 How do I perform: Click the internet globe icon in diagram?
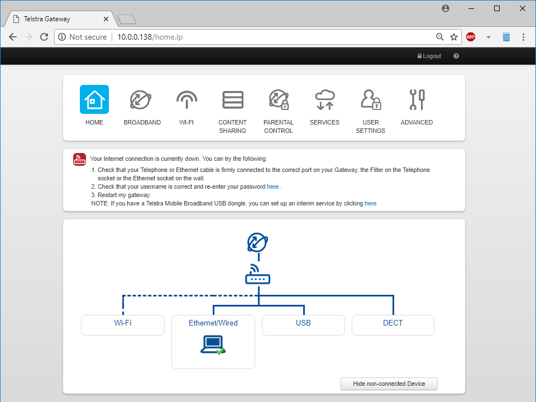point(258,242)
